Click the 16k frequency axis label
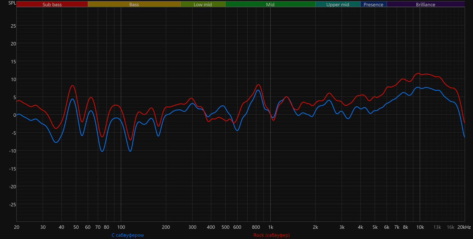This screenshot has width=473, height=239. [451, 227]
